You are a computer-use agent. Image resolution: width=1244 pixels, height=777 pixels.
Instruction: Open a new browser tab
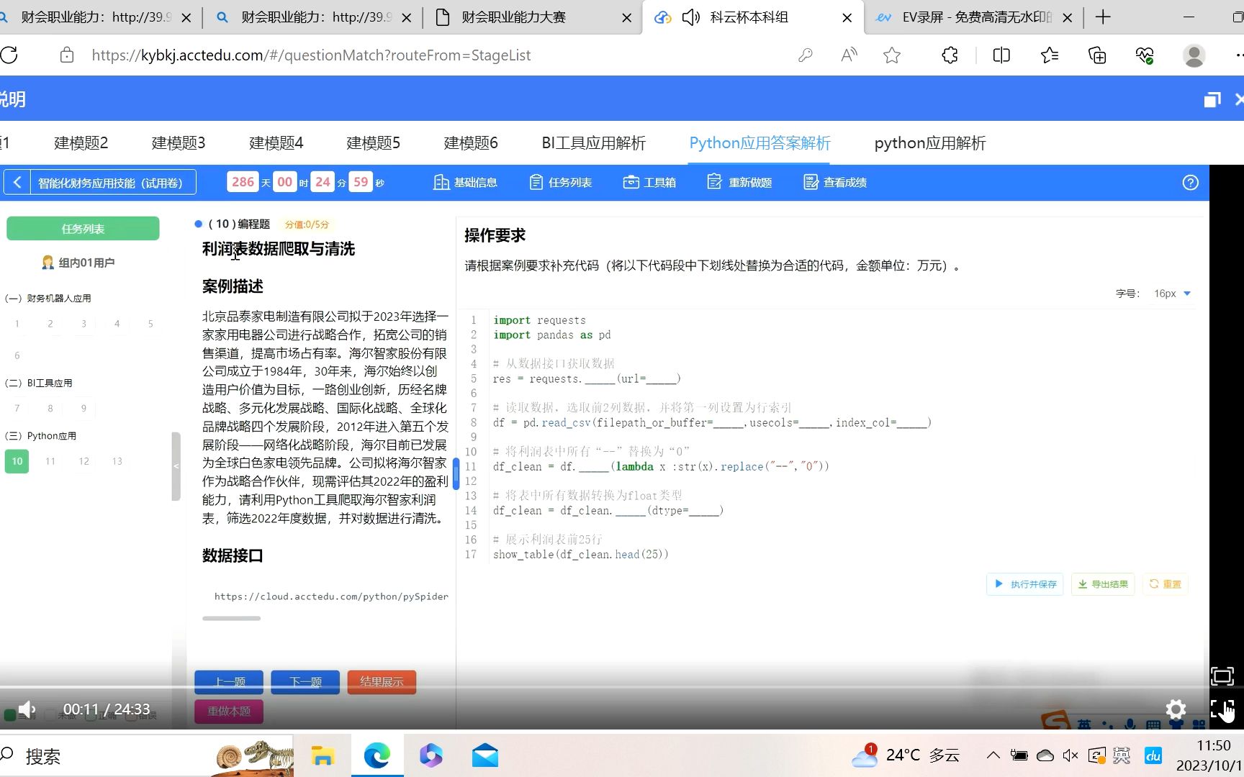1103,17
